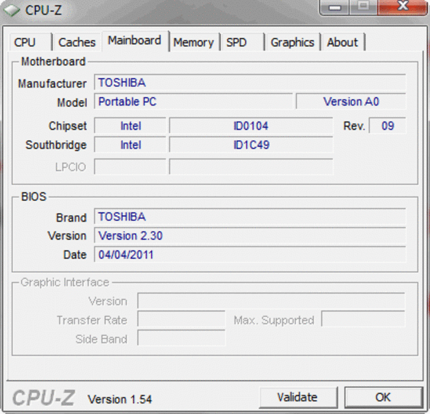Click the Chipset ID0104 field
Screen dimensions: 430x414
(x=251, y=126)
